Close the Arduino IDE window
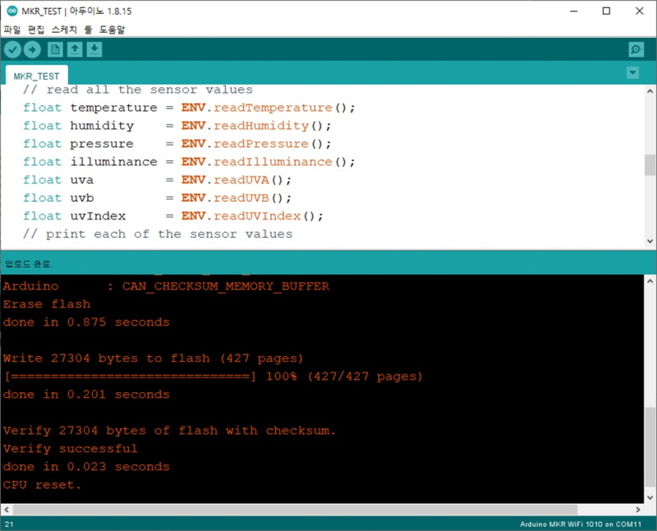The height and width of the screenshot is (531, 657). 640,11
